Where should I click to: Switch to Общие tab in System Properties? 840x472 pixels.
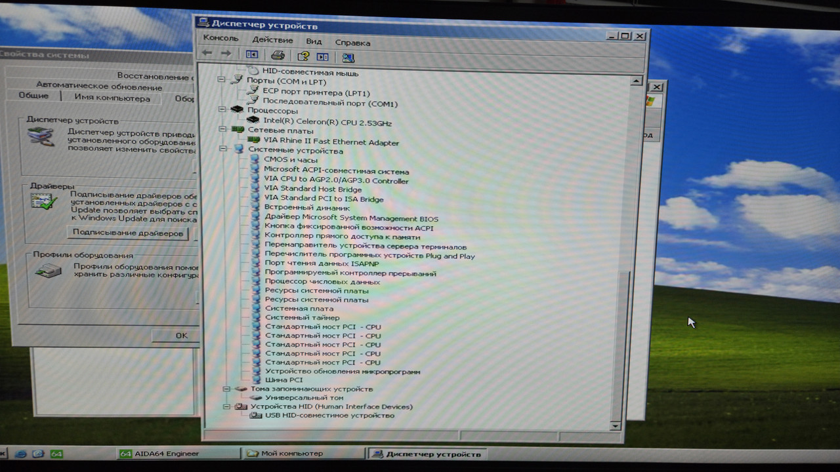pyautogui.click(x=33, y=96)
